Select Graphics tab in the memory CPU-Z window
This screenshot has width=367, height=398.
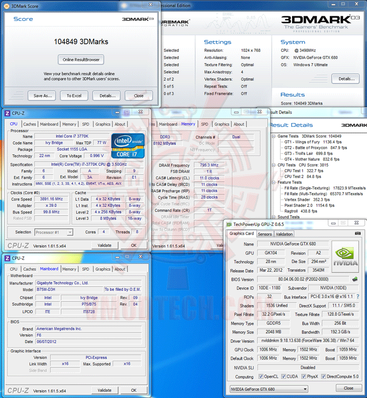tap(222, 124)
